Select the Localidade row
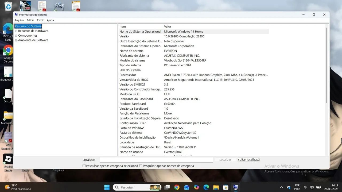 [194, 142]
